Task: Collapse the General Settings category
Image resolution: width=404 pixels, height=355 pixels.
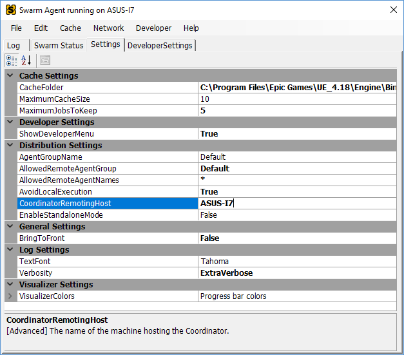Action: [10, 226]
